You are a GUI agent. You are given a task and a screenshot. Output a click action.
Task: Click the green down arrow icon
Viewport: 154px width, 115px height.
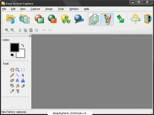click(x=121, y=19)
